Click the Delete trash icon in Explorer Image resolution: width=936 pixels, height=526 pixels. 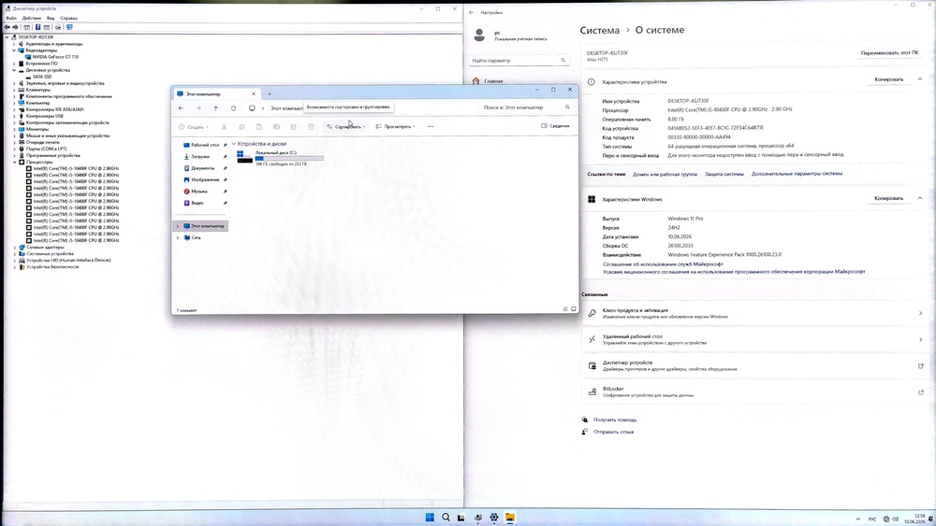pos(311,127)
